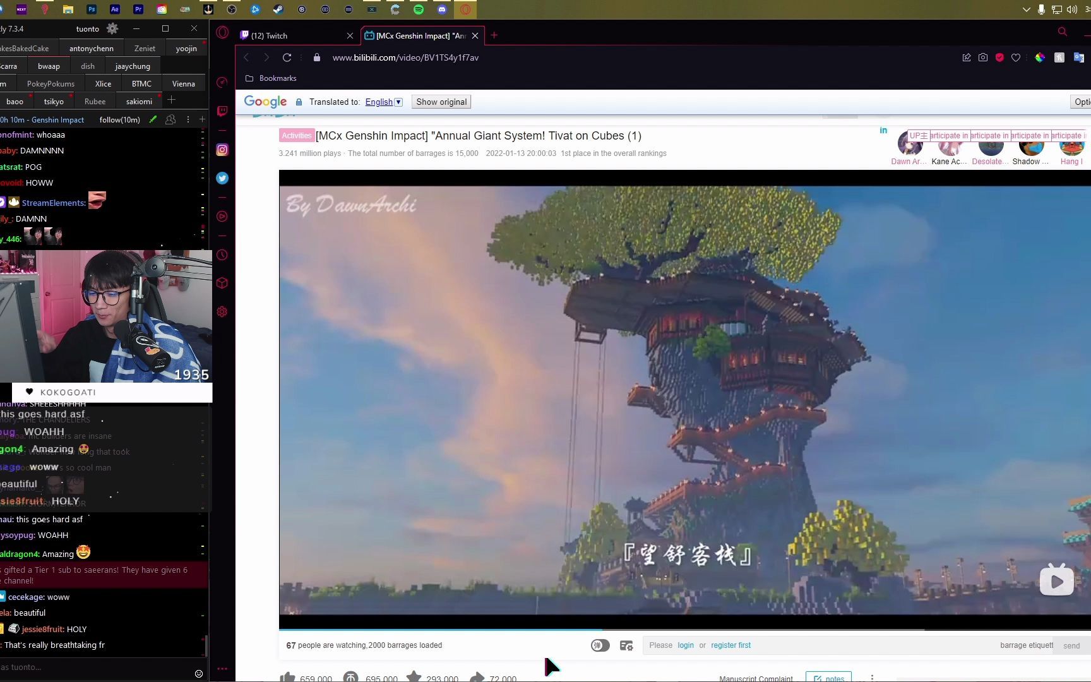Expand more Opera sidebar items dots
This screenshot has height=682, width=1091.
coord(222,668)
